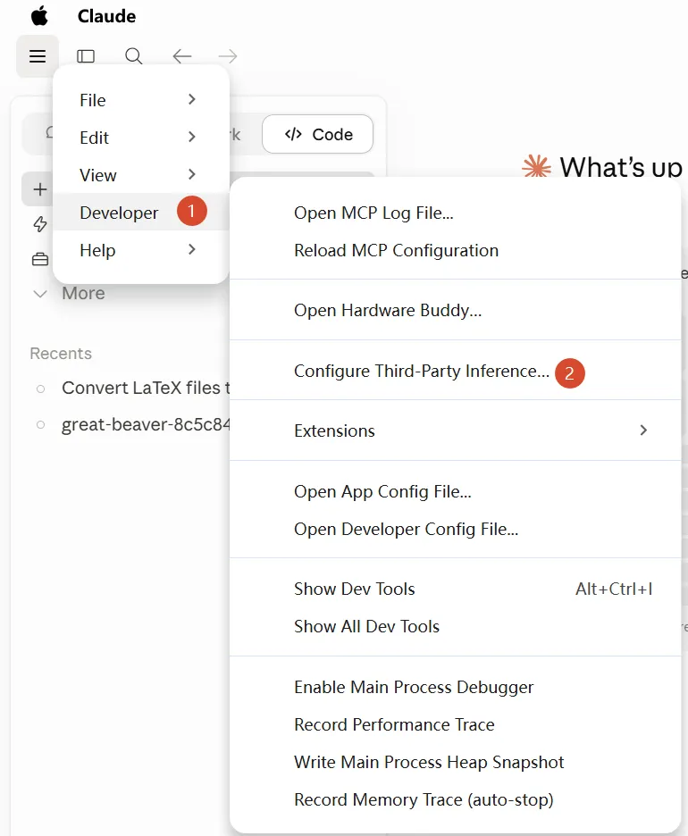This screenshot has height=836, width=688.
Task: Choose Show Dev Tools
Action: pos(455,589)
